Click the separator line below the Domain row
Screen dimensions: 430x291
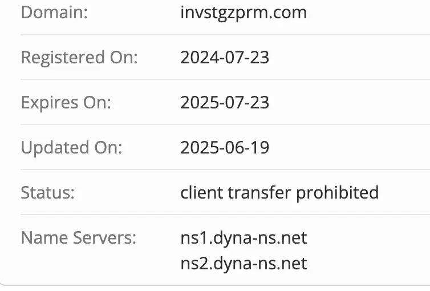coord(215,34)
